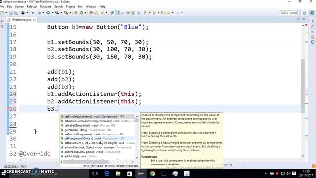Open the Project menu
This screenshot has height=178, width=316.
(x=70, y=6)
